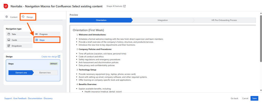Click the palette icon beside Design
Image resolution: width=262 pixels, height=103 pixels.
pos(23,17)
